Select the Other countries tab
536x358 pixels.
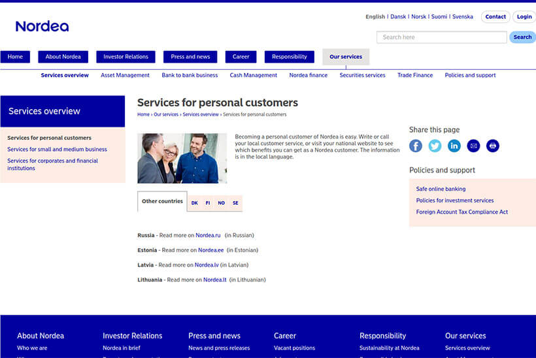point(162,201)
